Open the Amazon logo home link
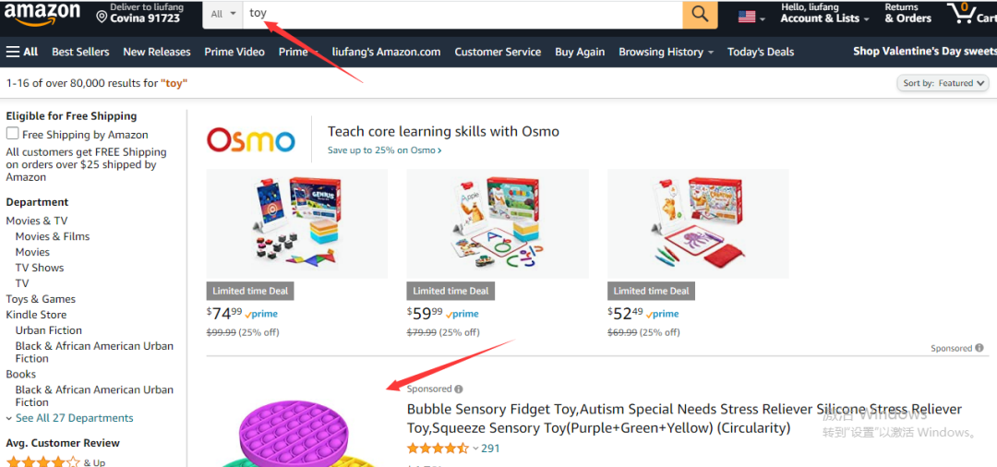997x467 pixels. (x=42, y=13)
